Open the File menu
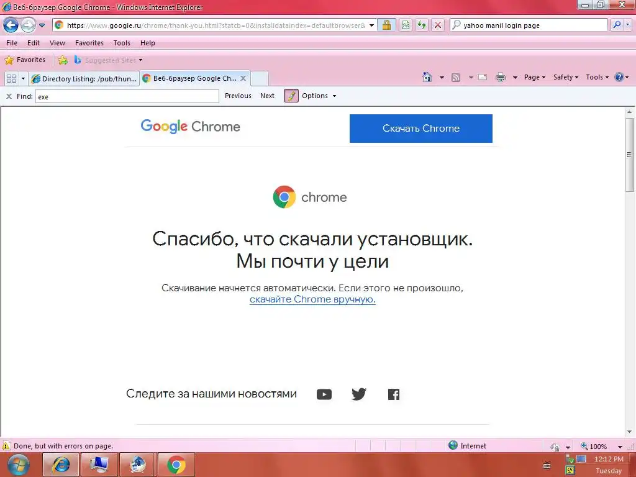 [12, 43]
